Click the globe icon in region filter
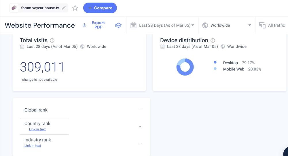Screen dimensions: 288x156 tap(205, 25)
